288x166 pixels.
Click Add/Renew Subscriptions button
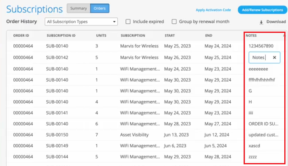pyautogui.click(x=262, y=10)
